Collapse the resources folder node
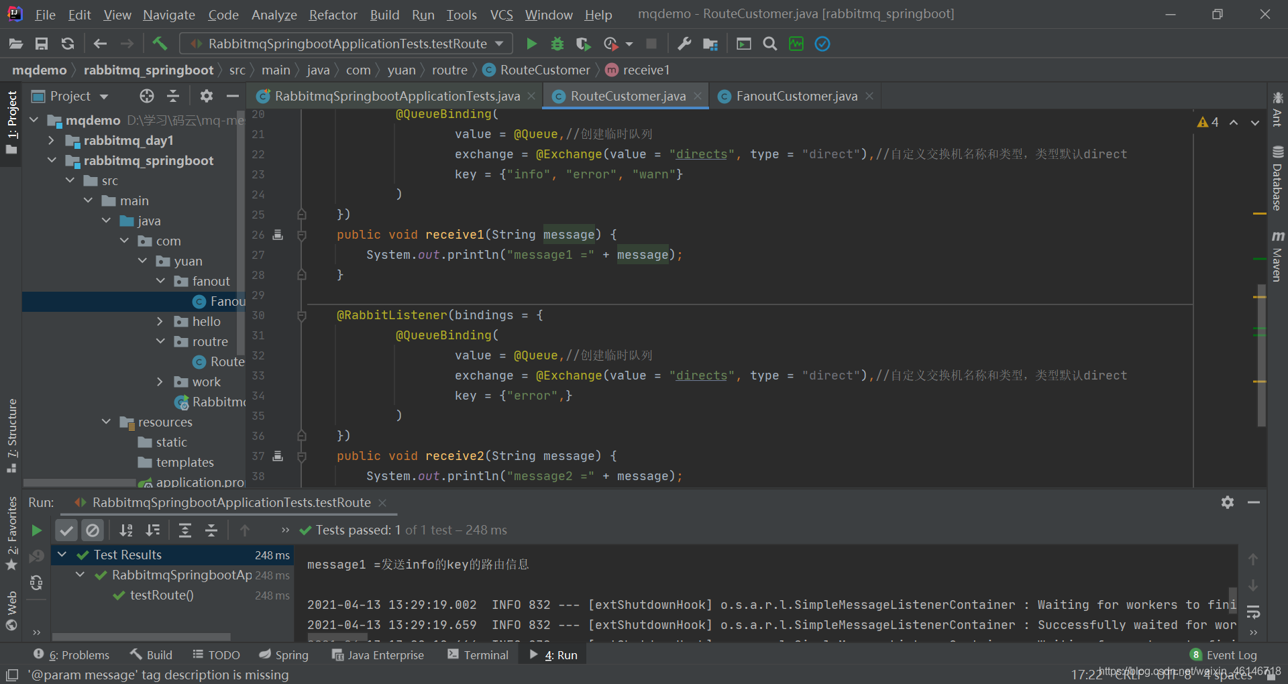Viewport: 1288px width, 684px height. click(106, 422)
